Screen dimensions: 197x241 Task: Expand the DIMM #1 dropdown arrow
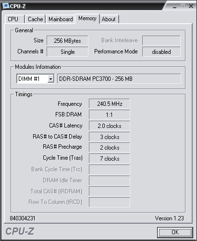click(50, 79)
